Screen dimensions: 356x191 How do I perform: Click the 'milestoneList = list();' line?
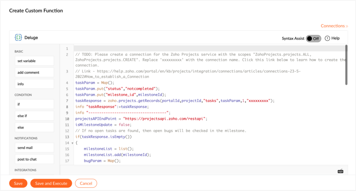(x=109, y=149)
